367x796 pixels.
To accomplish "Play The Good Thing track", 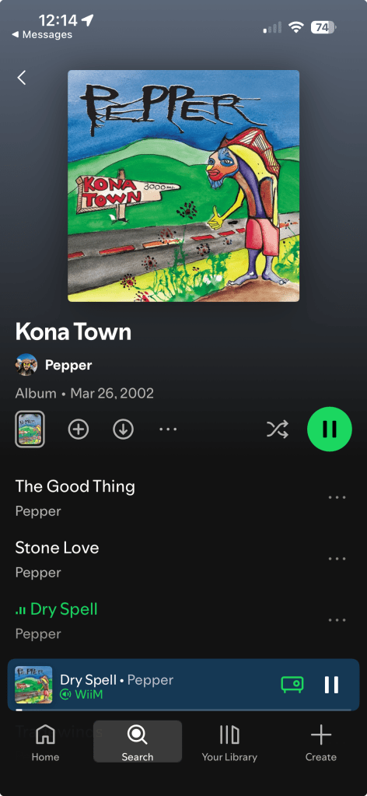I will pyautogui.click(x=75, y=486).
